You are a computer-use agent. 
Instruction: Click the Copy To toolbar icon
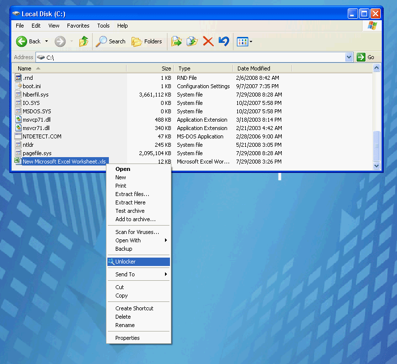(192, 41)
